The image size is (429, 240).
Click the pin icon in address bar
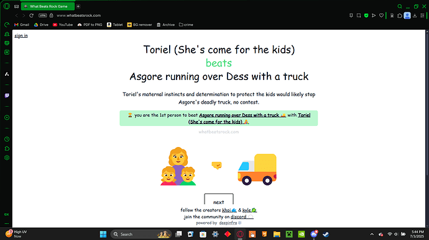(351, 16)
